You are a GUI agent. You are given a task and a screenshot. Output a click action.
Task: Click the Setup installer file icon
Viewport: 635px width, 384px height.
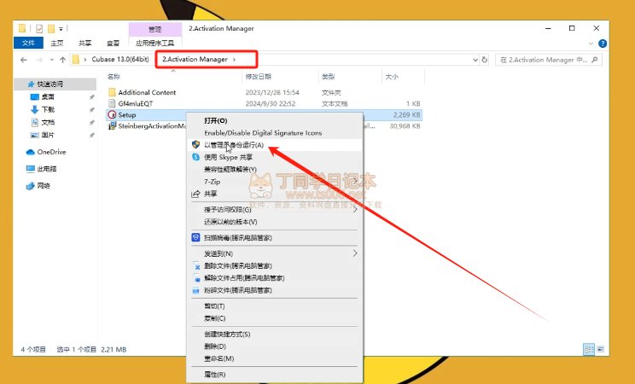112,114
